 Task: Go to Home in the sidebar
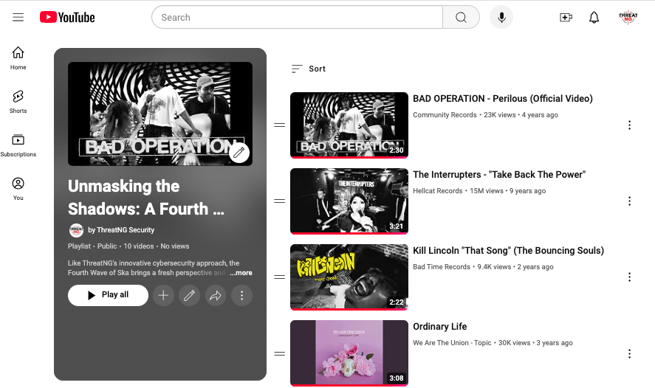point(18,58)
